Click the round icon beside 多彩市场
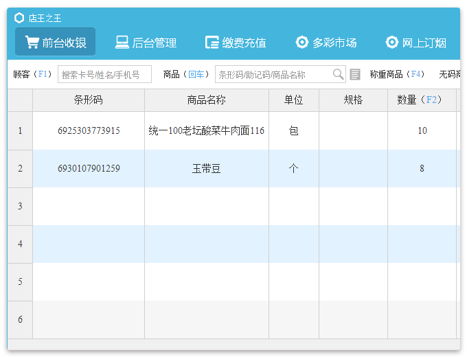This screenshot has width=467, height=357. click(x=302, y=43)
